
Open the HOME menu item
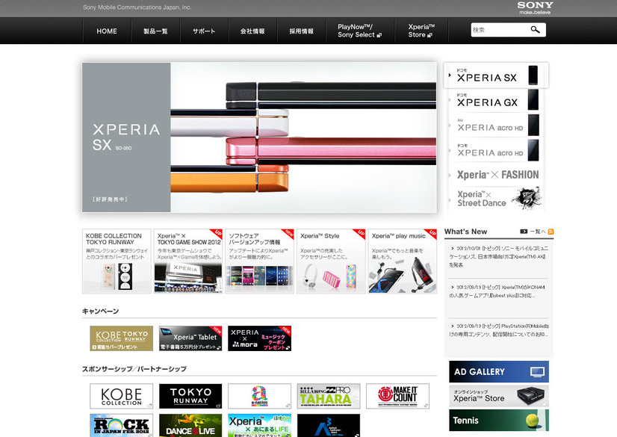pyautogui.click(x=107, y=31)
